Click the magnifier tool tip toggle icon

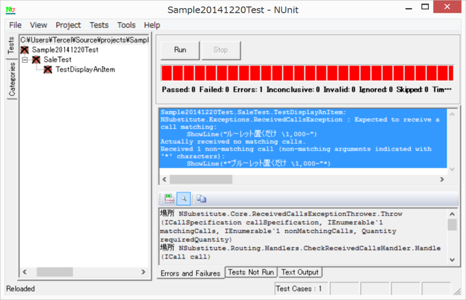click(x=183, y=198)
